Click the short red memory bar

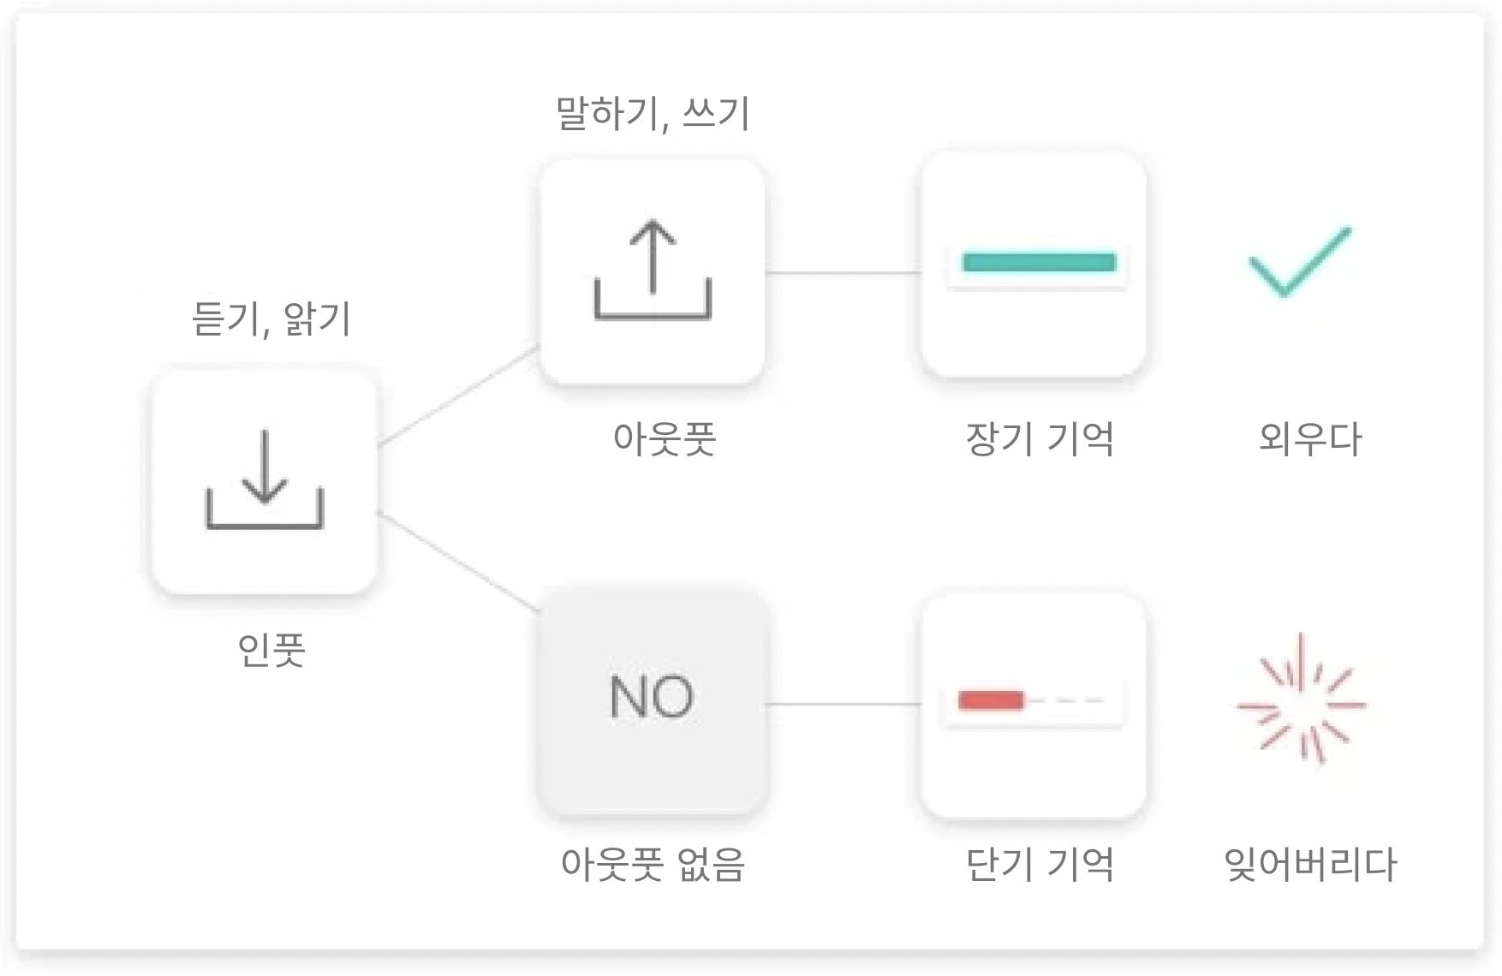[x=991, y=700]
